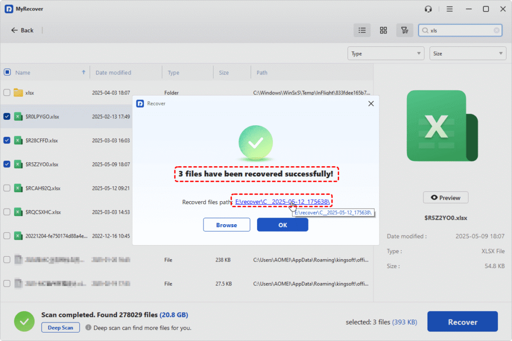Tick the checkbox for $RCAH92Q.xlsx
Image resolution: width=512 pixels, height=341 pixels.
click(7, 188)
